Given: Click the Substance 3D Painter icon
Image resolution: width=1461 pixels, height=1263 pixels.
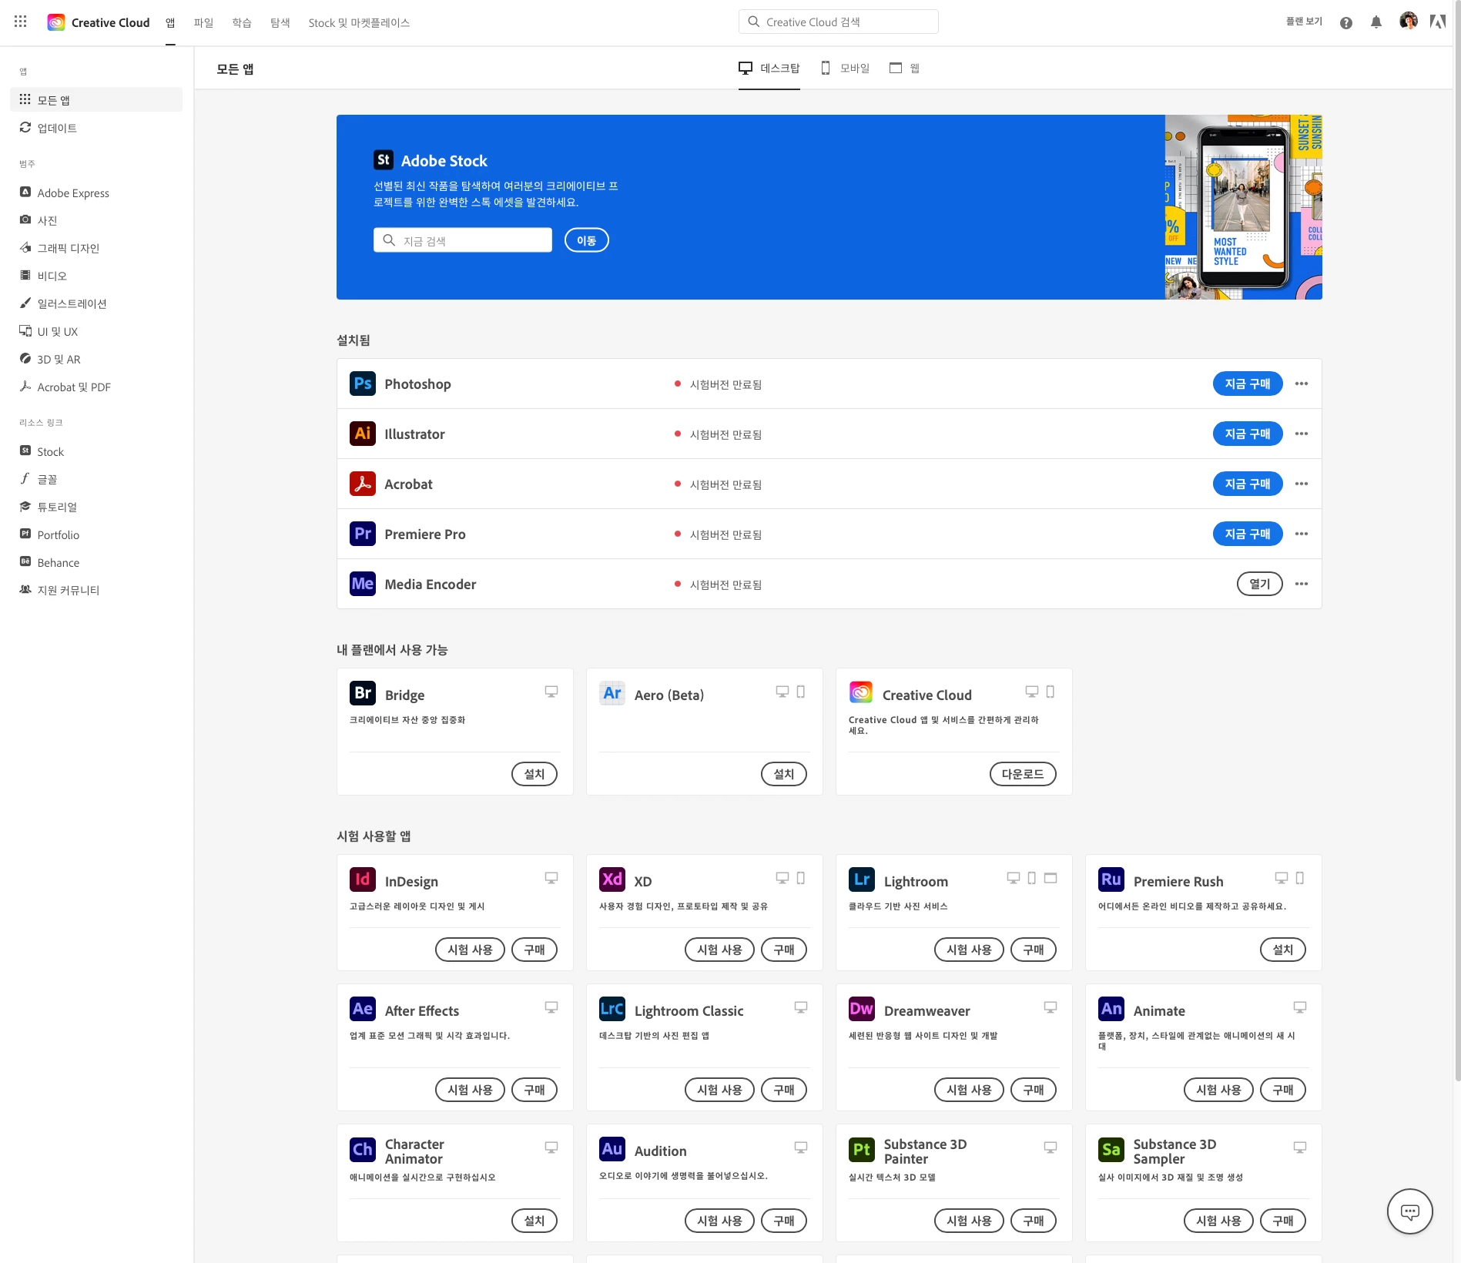Looking at the screenshot, I should pos(862,1150).
